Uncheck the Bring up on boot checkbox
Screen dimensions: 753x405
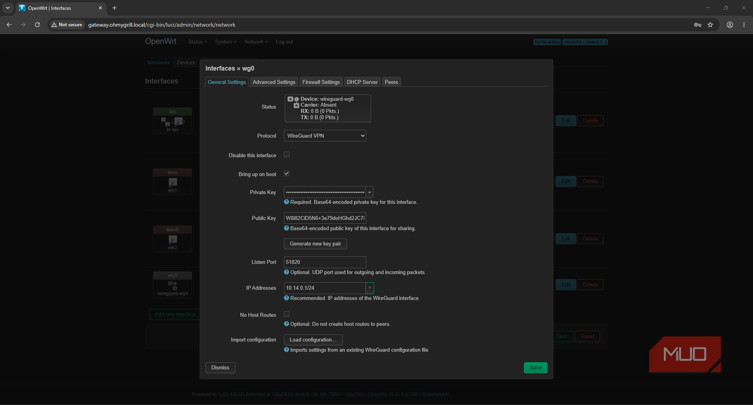[x=287, y=173]
